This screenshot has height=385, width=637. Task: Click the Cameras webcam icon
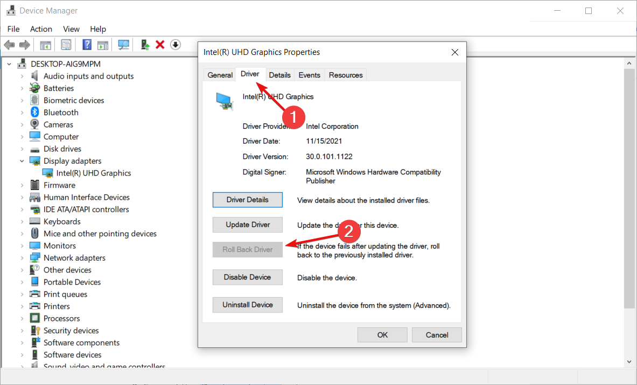point(35,124)
